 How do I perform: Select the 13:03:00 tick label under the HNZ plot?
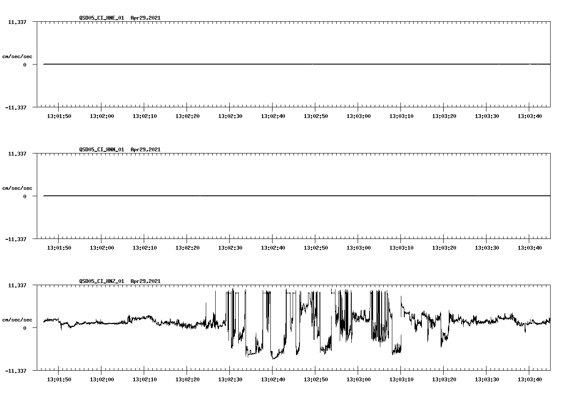(x=359, y=379)
